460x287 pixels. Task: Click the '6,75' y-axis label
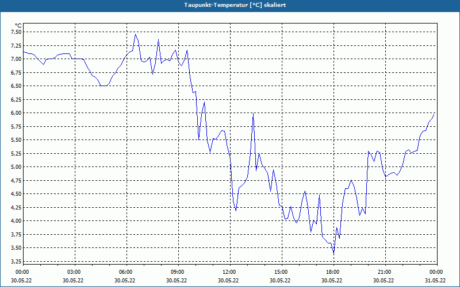click(x=16, y=73)
